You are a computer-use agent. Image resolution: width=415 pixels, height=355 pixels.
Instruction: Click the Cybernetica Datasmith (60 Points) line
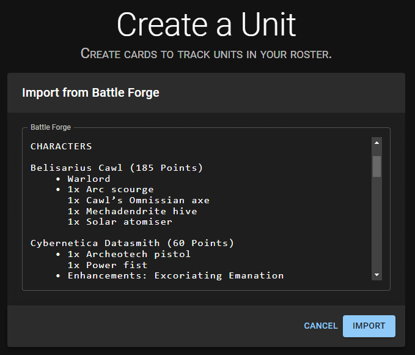click(x=132, y=243)
